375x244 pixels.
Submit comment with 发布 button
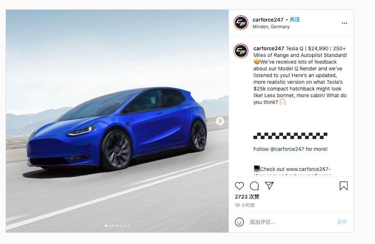(x=342, y=222)
